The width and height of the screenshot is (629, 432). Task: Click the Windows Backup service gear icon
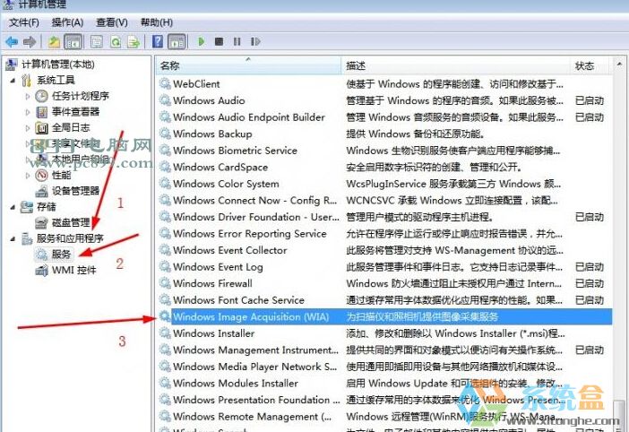pyautogui.click(x=165, y=134)
